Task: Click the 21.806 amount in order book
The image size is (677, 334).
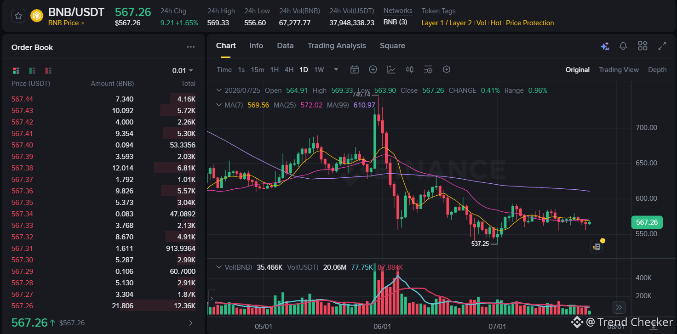Action: 122,306
